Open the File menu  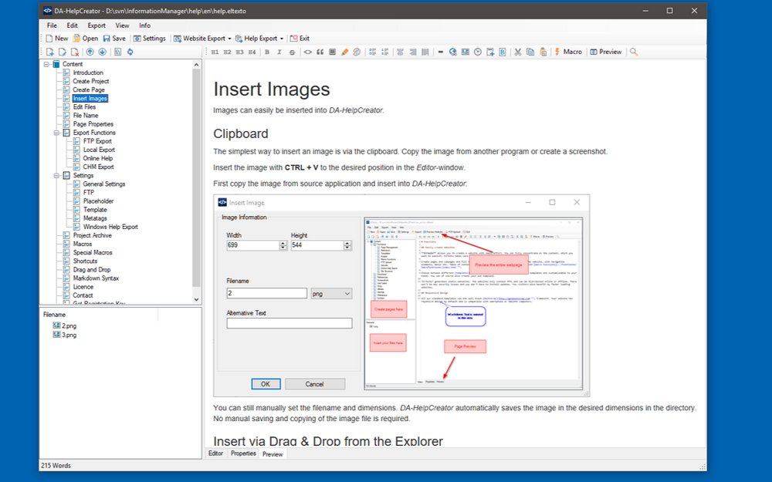pos(52,25)
